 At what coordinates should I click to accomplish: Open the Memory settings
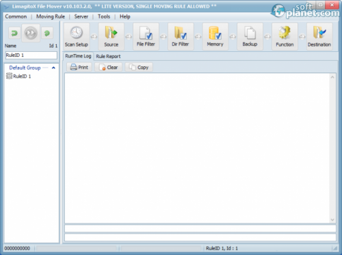[x=215, y=36]
